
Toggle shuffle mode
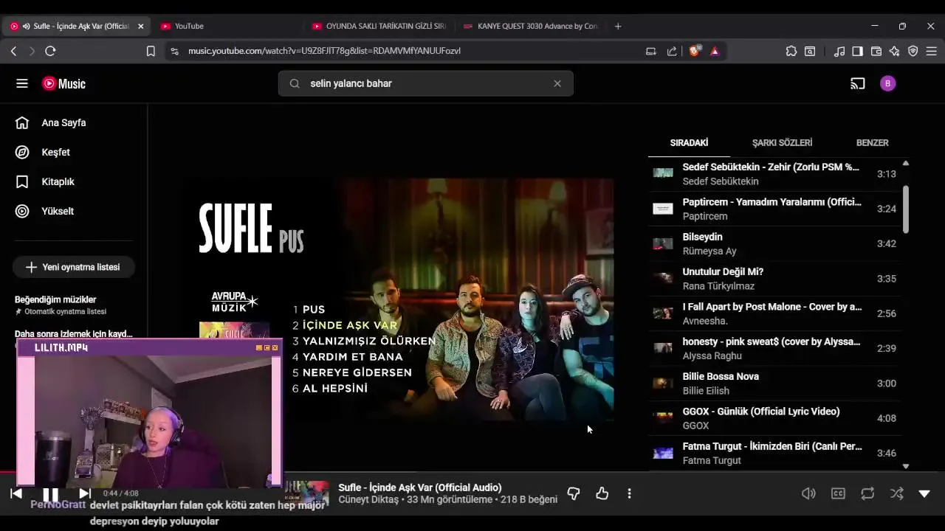pos(896,493)
